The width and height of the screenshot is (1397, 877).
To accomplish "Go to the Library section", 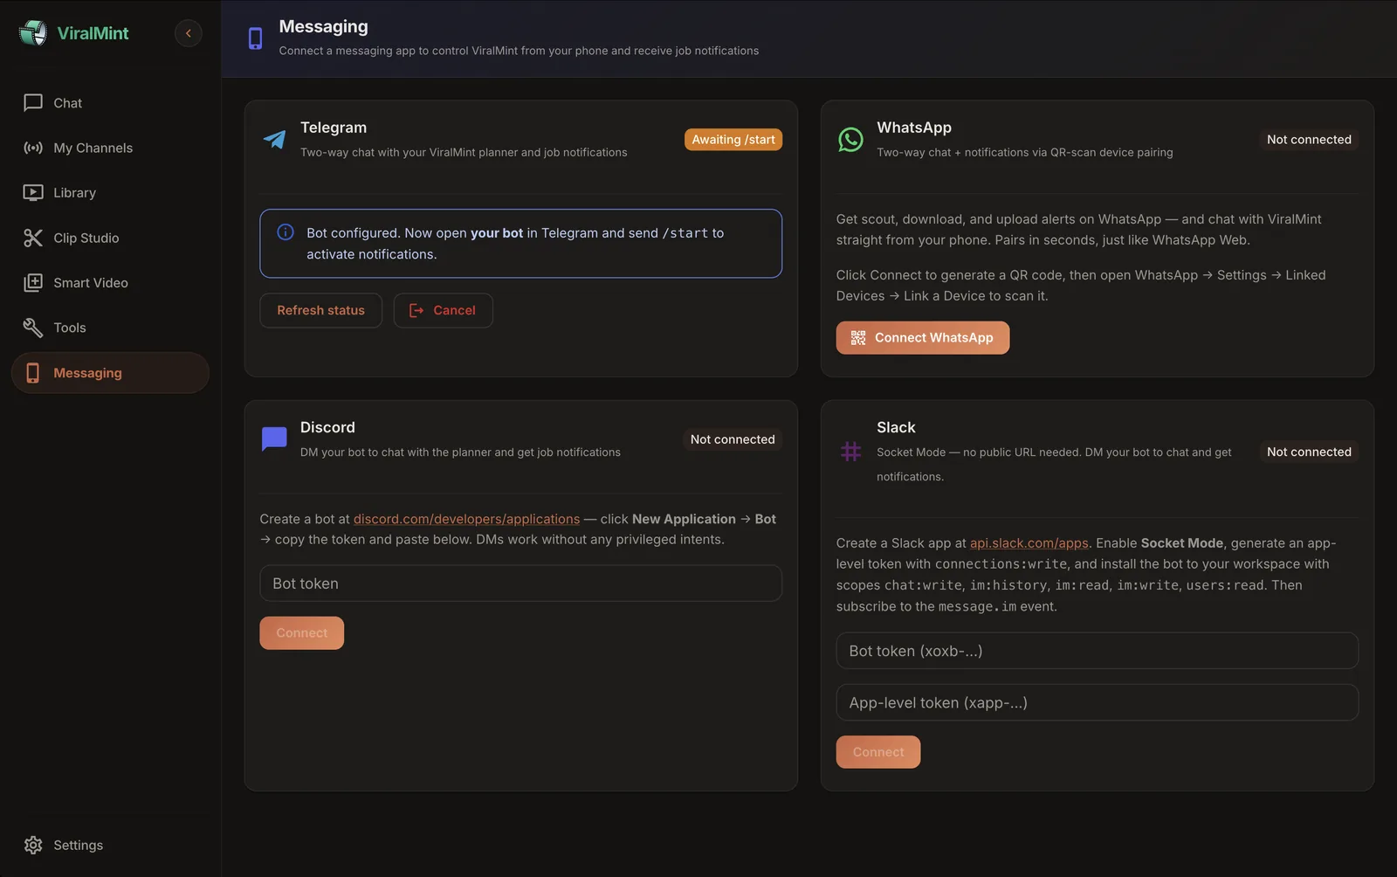I will 110,193.
